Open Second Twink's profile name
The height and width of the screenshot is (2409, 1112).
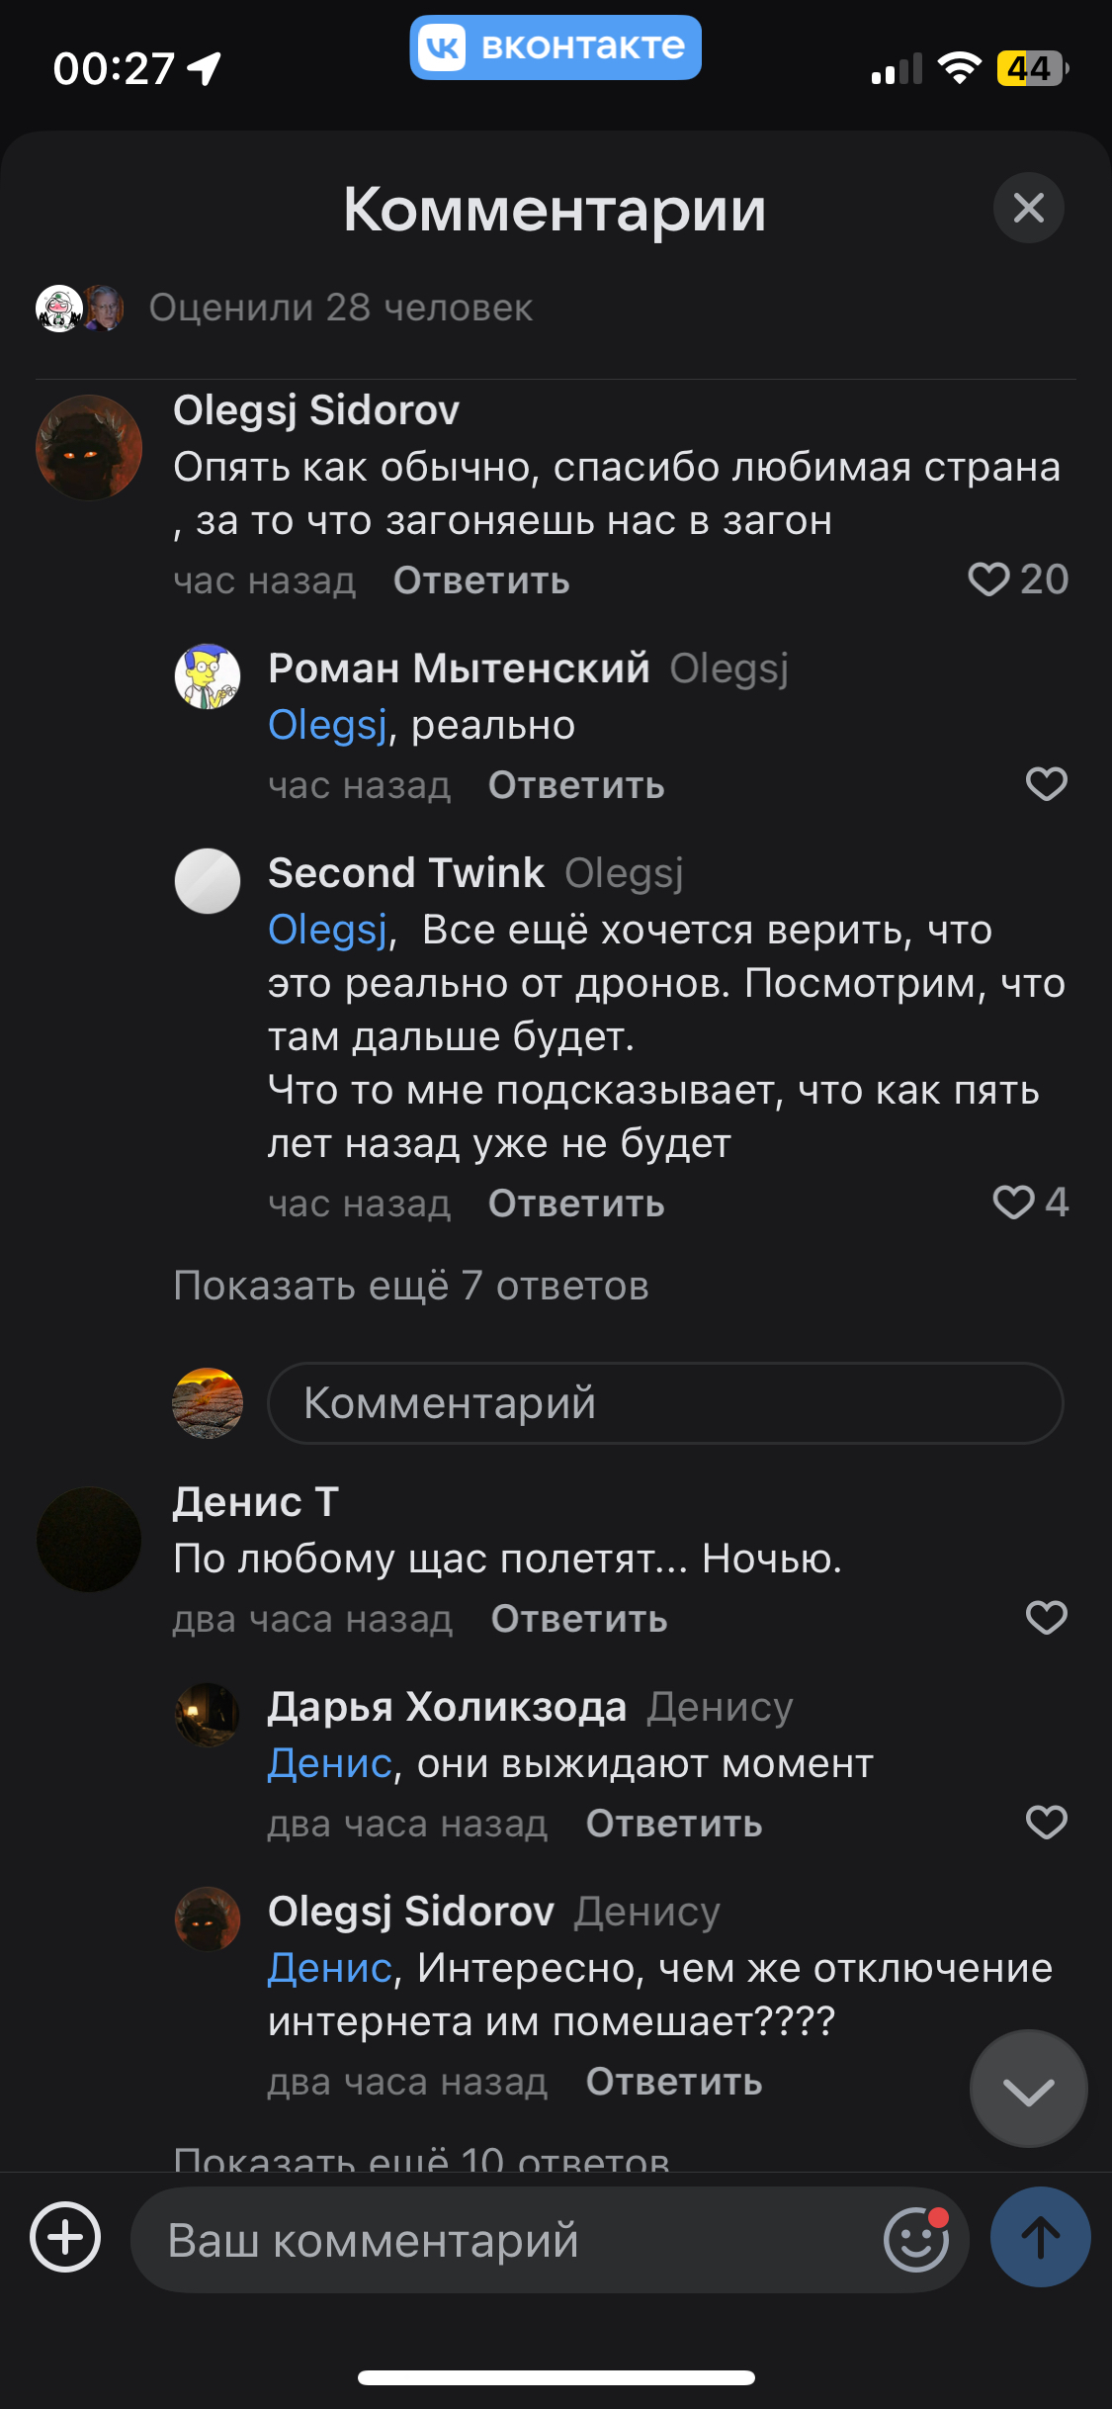pos(406,873)
